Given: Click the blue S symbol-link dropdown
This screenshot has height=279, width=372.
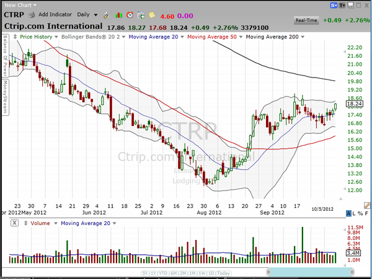Looking at the screenshot, I should (334, 5).
